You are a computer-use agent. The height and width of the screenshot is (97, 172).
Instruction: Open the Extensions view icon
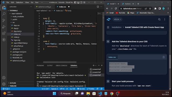tap(4, 33)
